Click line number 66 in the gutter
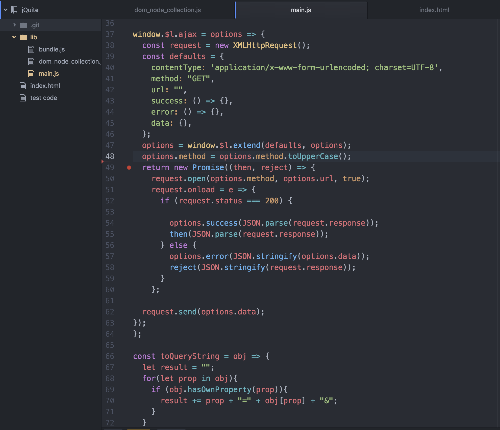The height and width of the screenshot is (430, 500). click(110, 356)
